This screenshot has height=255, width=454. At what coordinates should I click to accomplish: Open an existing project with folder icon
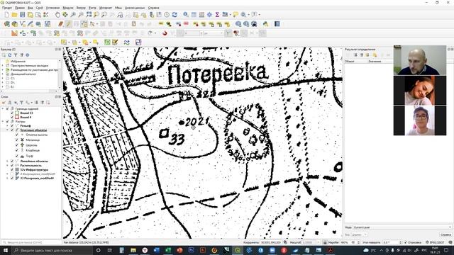coord(14,14)
